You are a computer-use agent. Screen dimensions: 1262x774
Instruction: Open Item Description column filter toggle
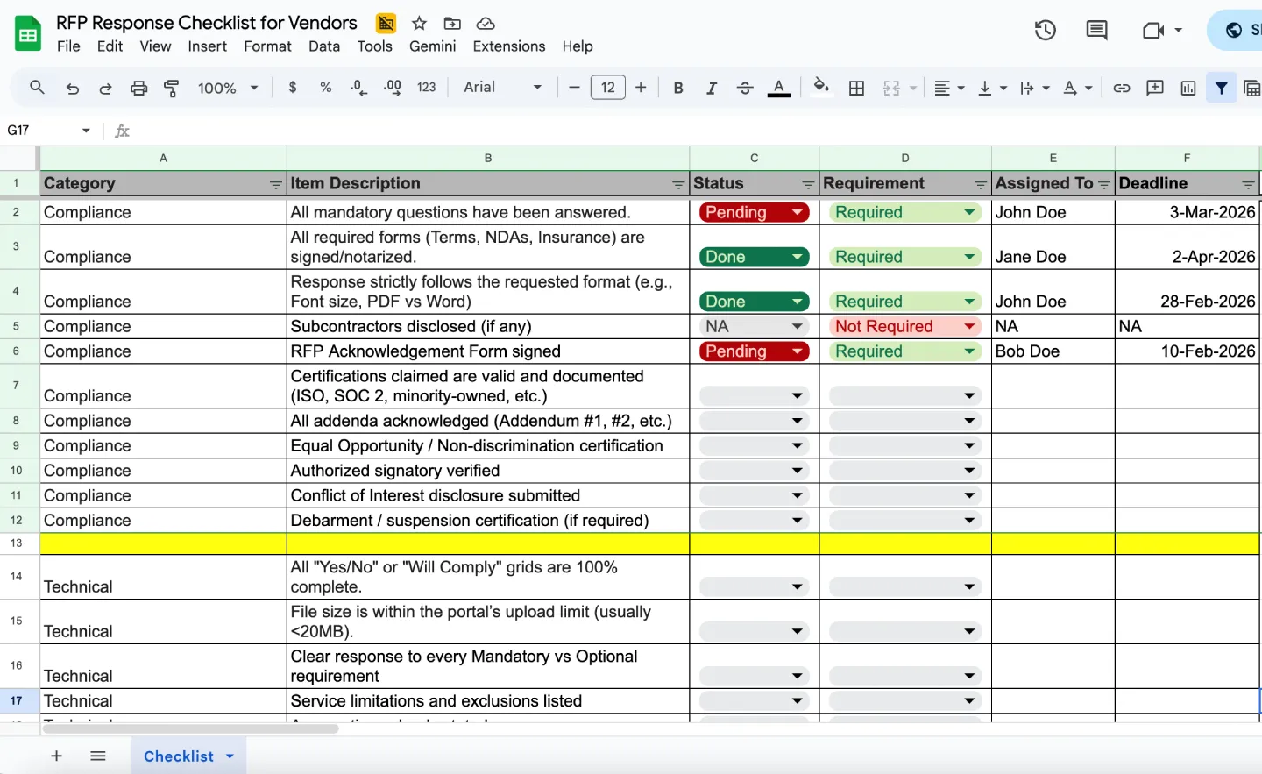[x=678, y=184]
